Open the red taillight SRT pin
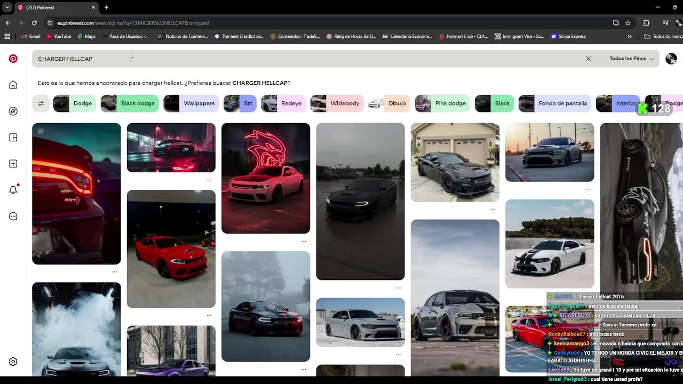The image size is (683, 384). coord(76,194)
